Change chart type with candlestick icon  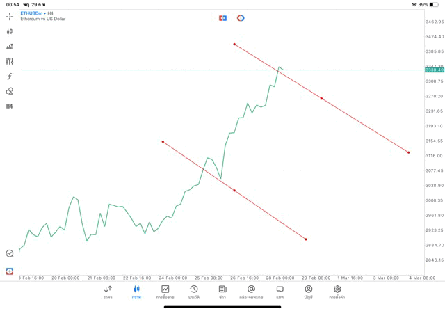pyautogui.click(x=10, y=31)
